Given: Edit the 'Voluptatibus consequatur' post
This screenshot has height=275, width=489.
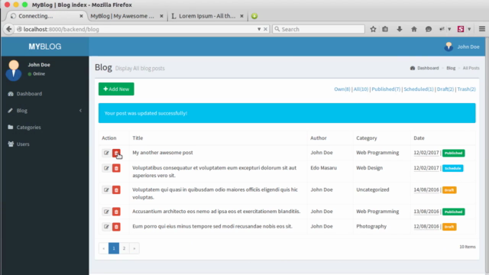Looking at the screenshot, I should (x=106, y=168).
